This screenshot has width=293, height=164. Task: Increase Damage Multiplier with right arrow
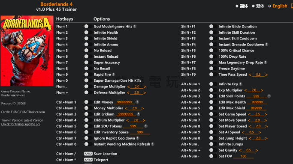(145, 87)
